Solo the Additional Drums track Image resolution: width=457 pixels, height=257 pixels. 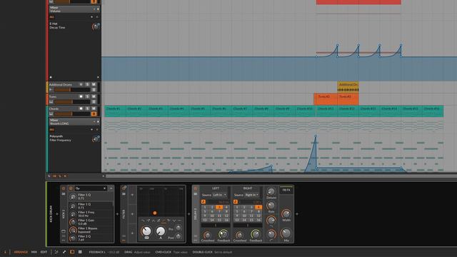click(x=87, y=84)
